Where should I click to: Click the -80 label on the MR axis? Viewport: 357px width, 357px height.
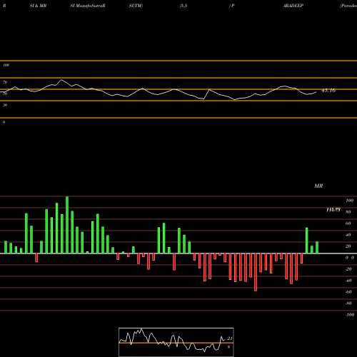[x=348, y=303]
